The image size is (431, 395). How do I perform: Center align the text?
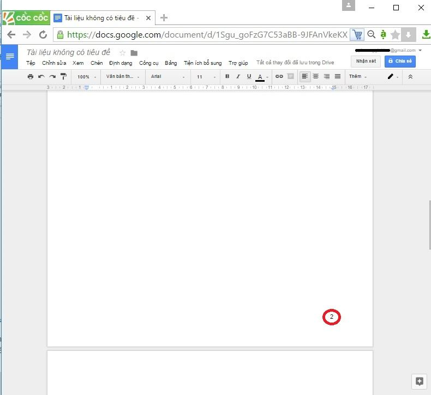315,76
